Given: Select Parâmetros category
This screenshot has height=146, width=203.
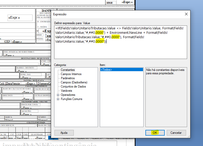Looking at the screenshot, I should 68,78.
